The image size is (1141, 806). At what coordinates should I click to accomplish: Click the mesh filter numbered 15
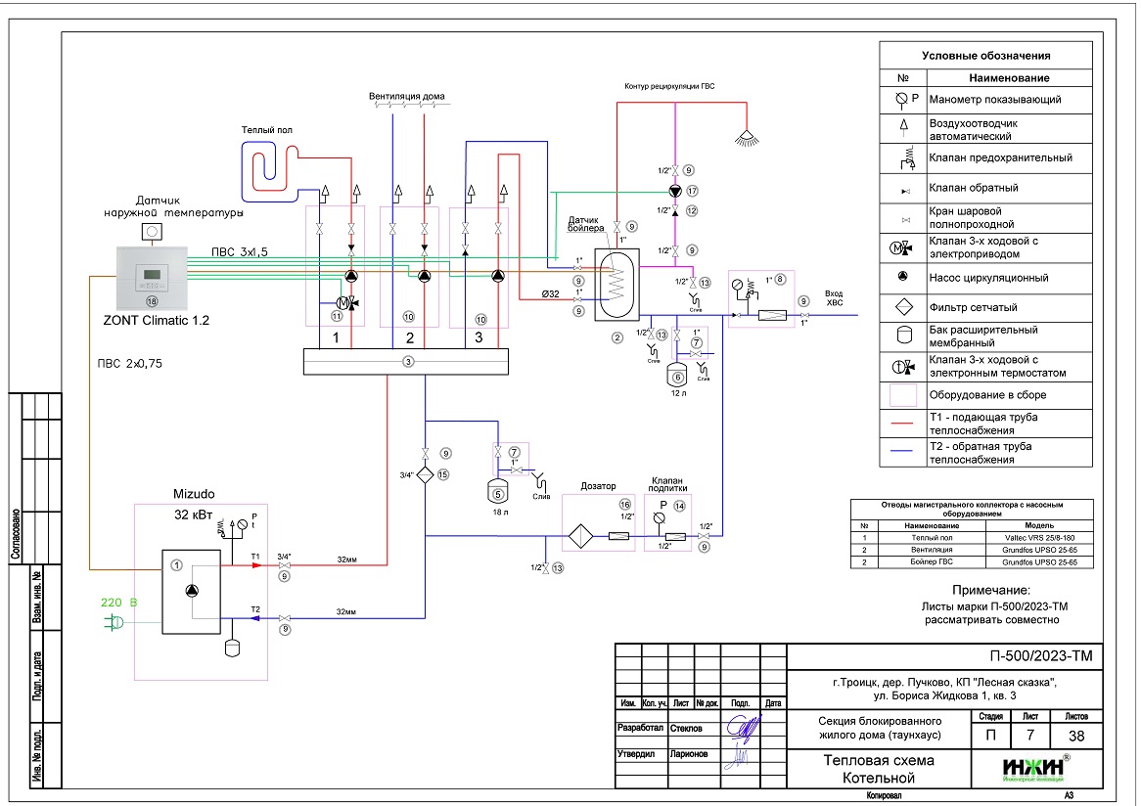pyautogui.click(x=426, y=474)
